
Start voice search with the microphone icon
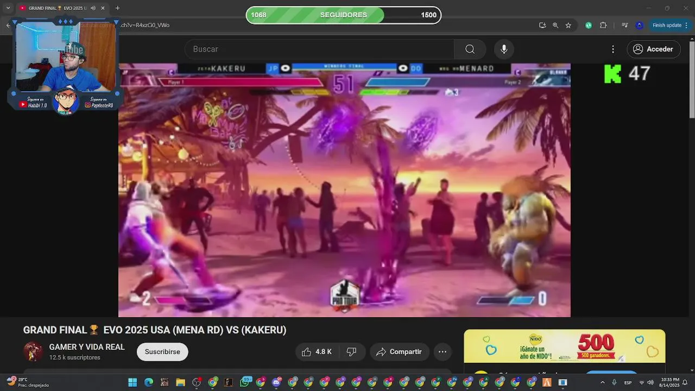[x=504, y=49]
